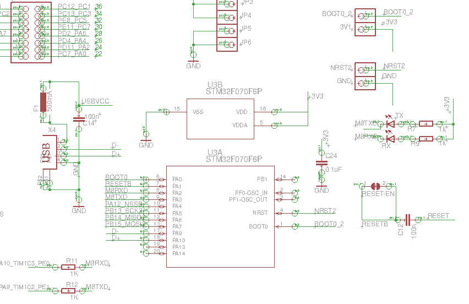Viewport: 469px width, 304px height.
Task: Click the RESET-EN solder jumper
Action: pyautogui.click(x=376, y=186)
